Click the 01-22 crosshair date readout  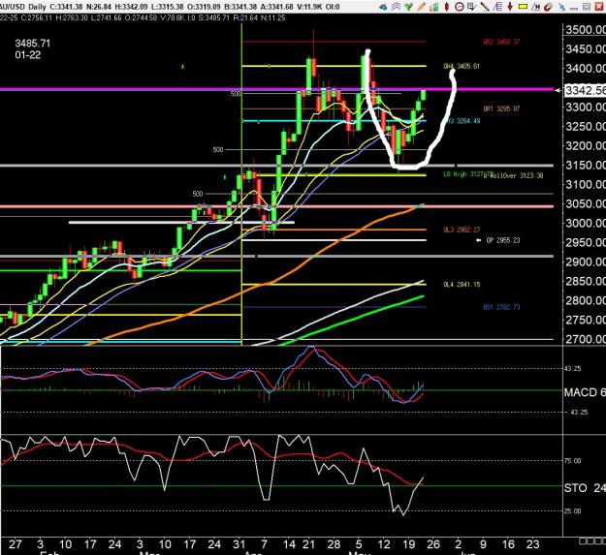tap(28, 55)
